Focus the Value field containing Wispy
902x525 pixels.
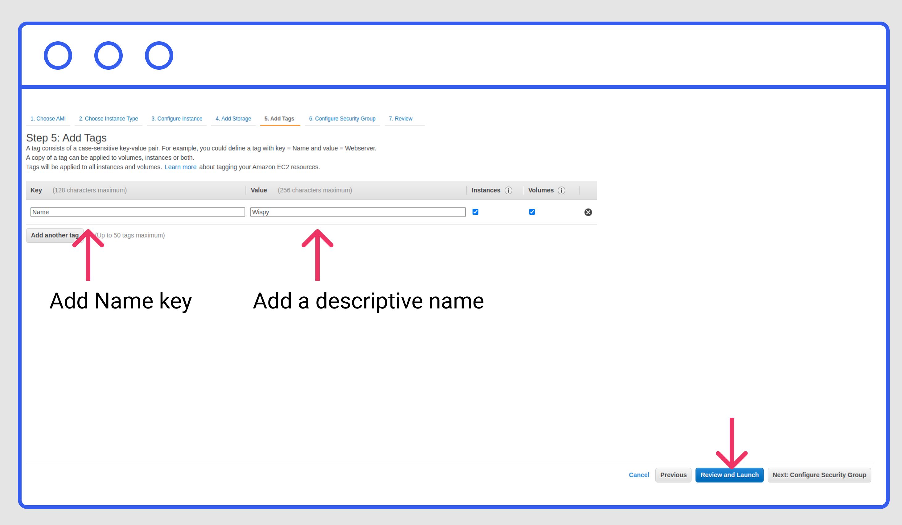point(358,212)
